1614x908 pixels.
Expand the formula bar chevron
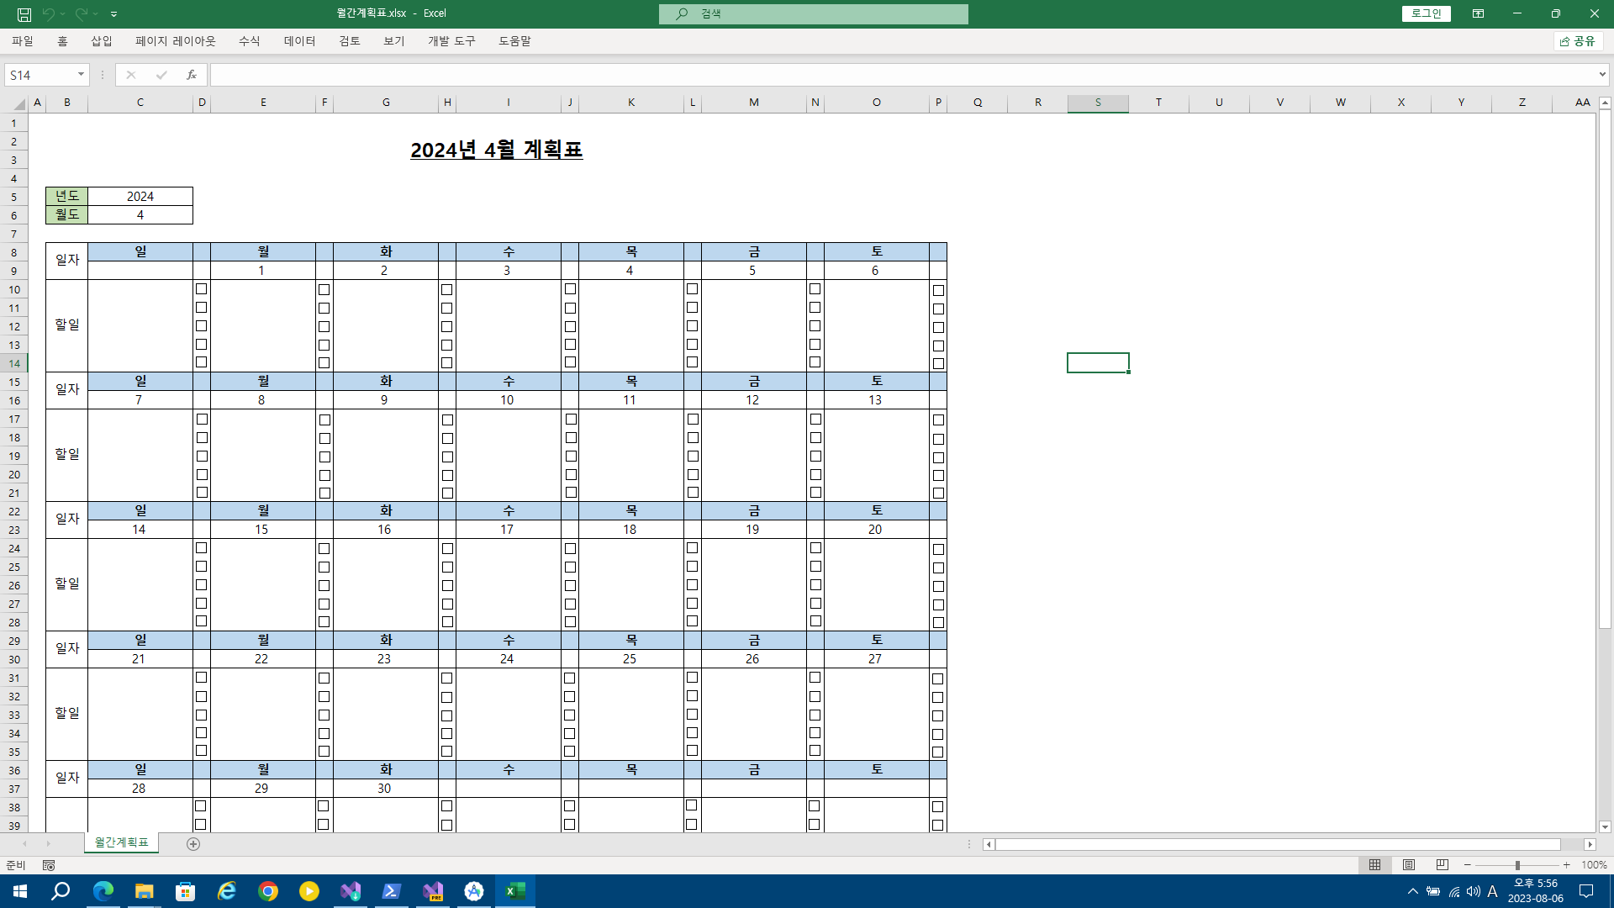(1602, 75)
